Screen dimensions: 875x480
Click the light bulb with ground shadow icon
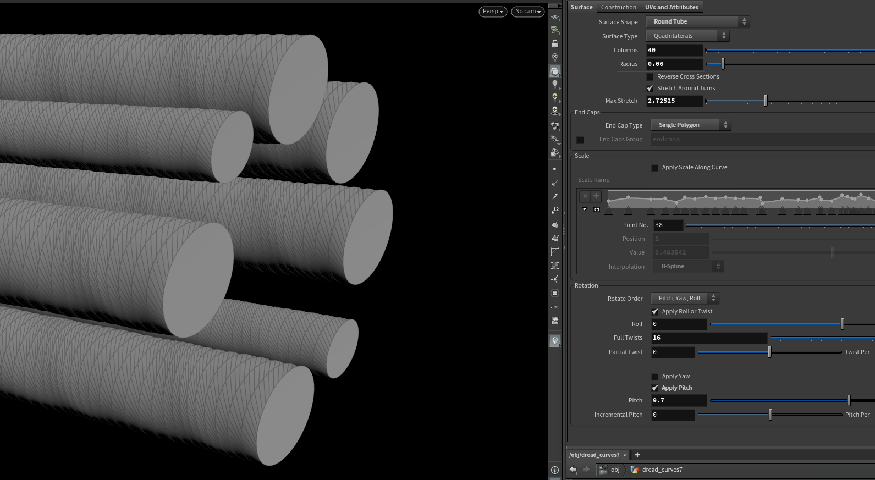[555, 111]
